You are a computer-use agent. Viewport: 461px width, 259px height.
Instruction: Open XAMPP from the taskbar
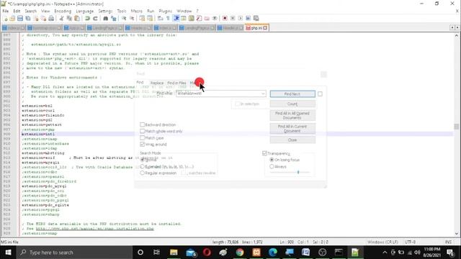click(x=256, y=253)
